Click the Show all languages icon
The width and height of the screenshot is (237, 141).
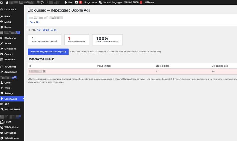tap(100, 2)
